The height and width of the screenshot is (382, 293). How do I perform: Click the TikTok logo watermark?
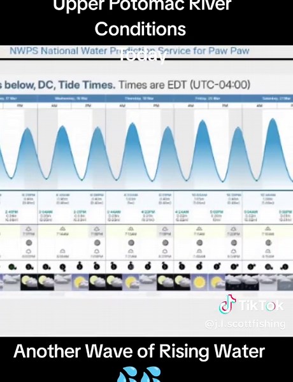[252, 305]
